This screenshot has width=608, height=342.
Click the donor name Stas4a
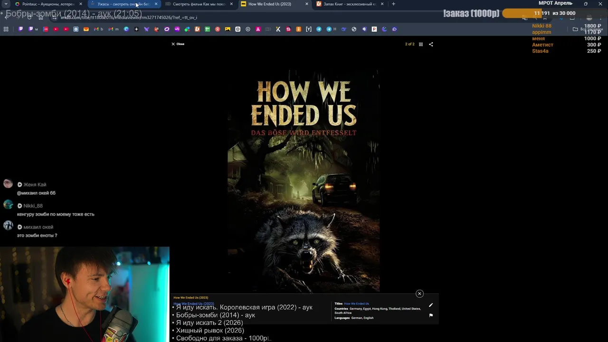tap(540, 51)
